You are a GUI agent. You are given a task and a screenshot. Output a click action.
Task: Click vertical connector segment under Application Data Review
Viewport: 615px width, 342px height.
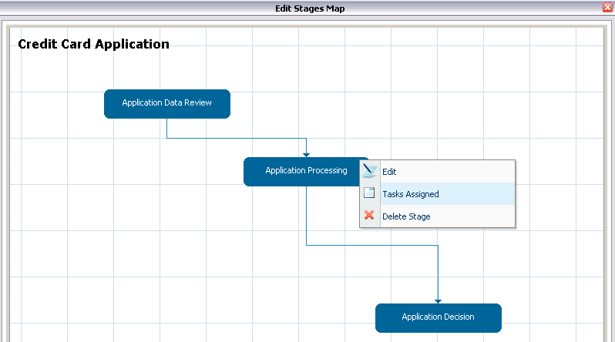coord(167,128)
